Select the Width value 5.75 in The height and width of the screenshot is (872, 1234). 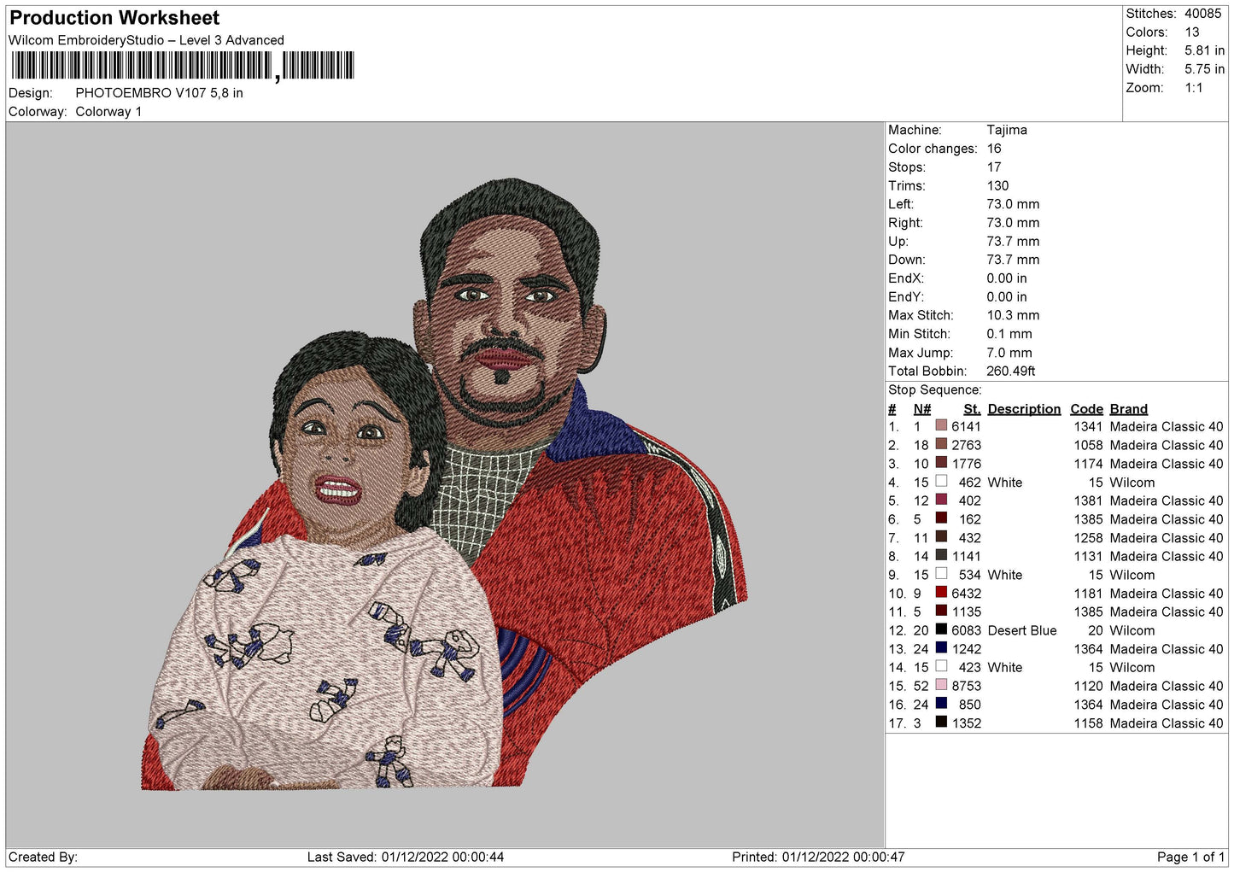pyautogui.click(x=1204, y=69)
